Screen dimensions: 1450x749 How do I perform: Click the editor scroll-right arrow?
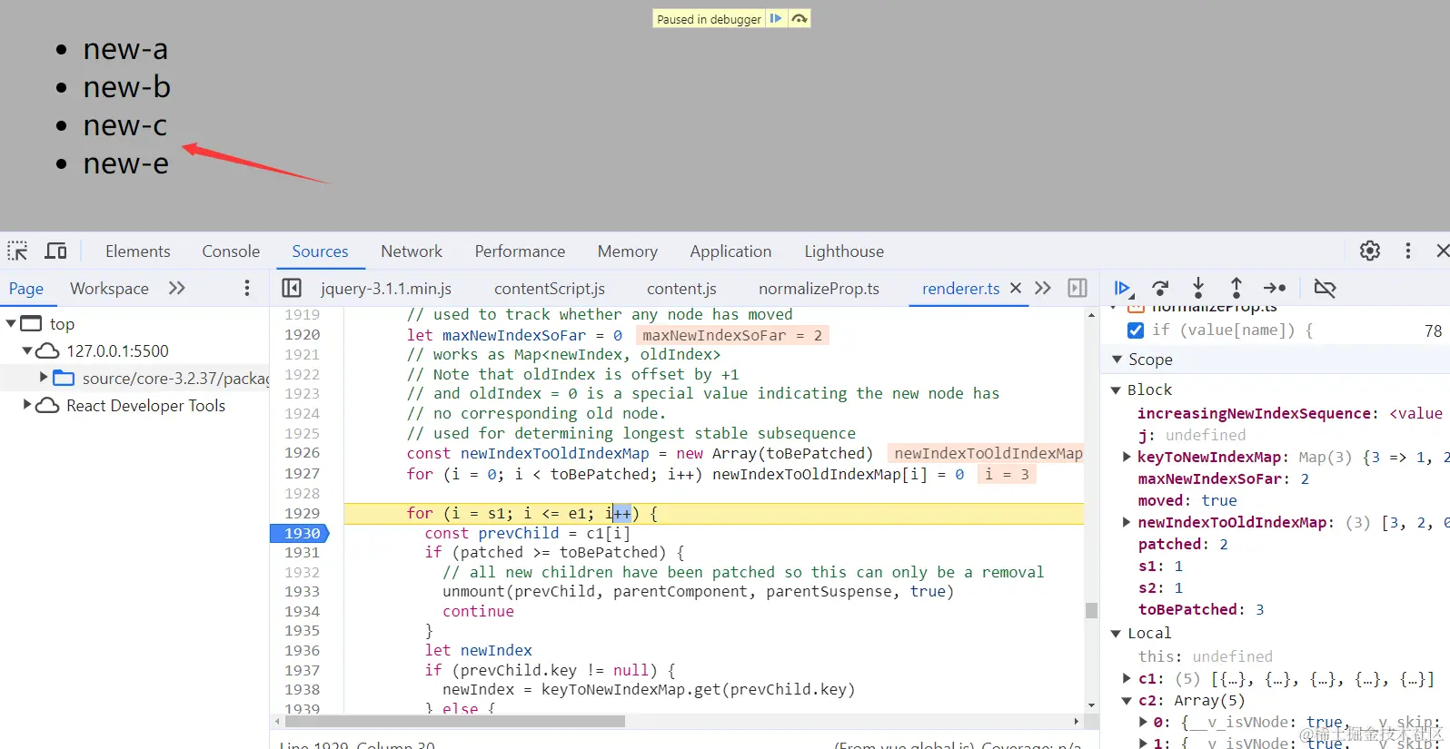click(x=1077, y=722)
